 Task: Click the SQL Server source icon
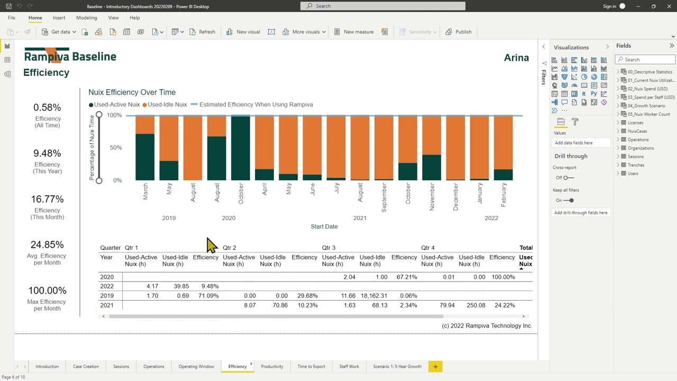point(113,32)
